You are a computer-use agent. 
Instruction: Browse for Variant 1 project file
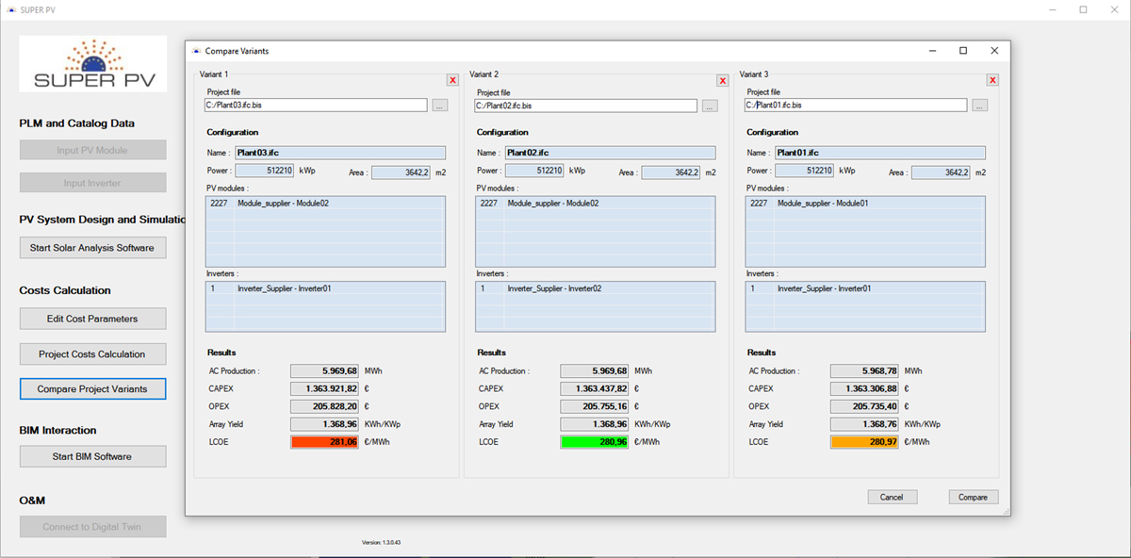tap(440, 106)
